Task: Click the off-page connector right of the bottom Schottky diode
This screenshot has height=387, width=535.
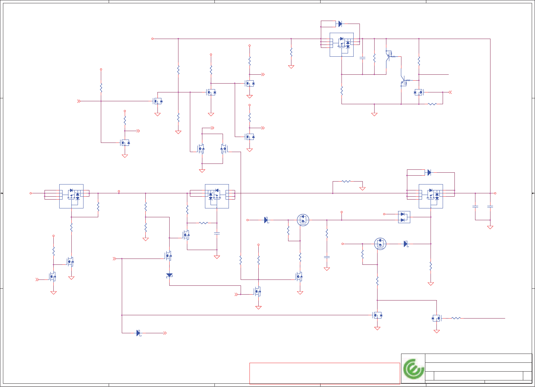Action: point(165,333)
